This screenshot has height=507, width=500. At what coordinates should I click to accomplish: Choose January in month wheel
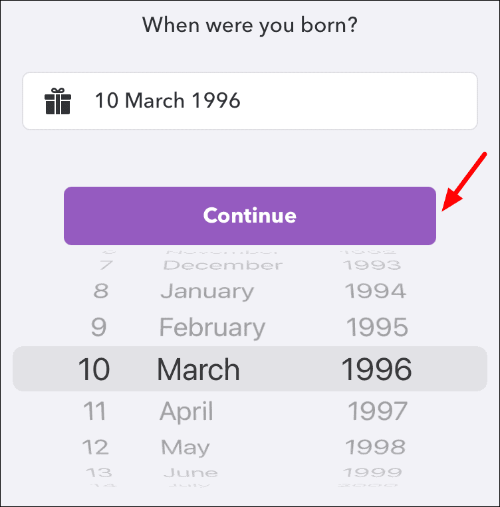(207, 291)
